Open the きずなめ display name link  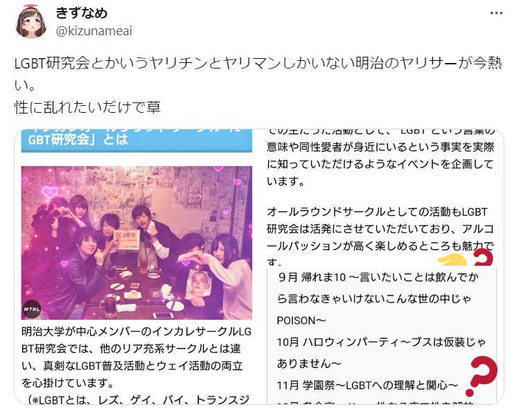point(82,13)
